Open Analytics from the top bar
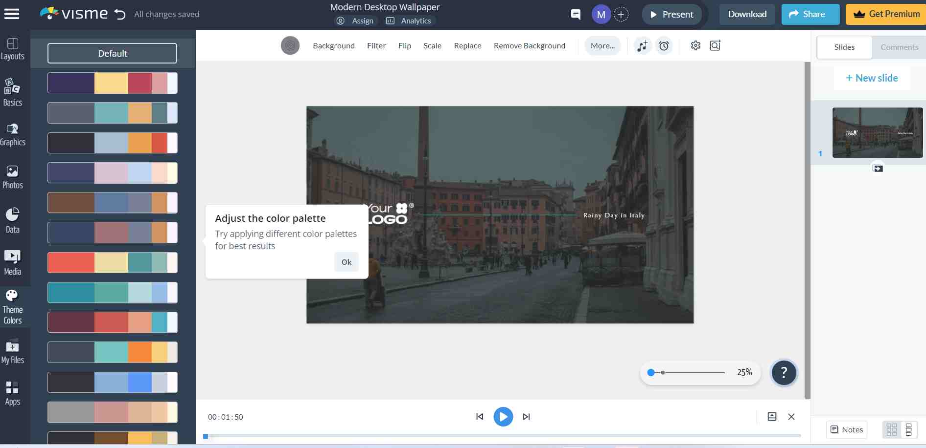926x448 pixels. pos(409,21)
